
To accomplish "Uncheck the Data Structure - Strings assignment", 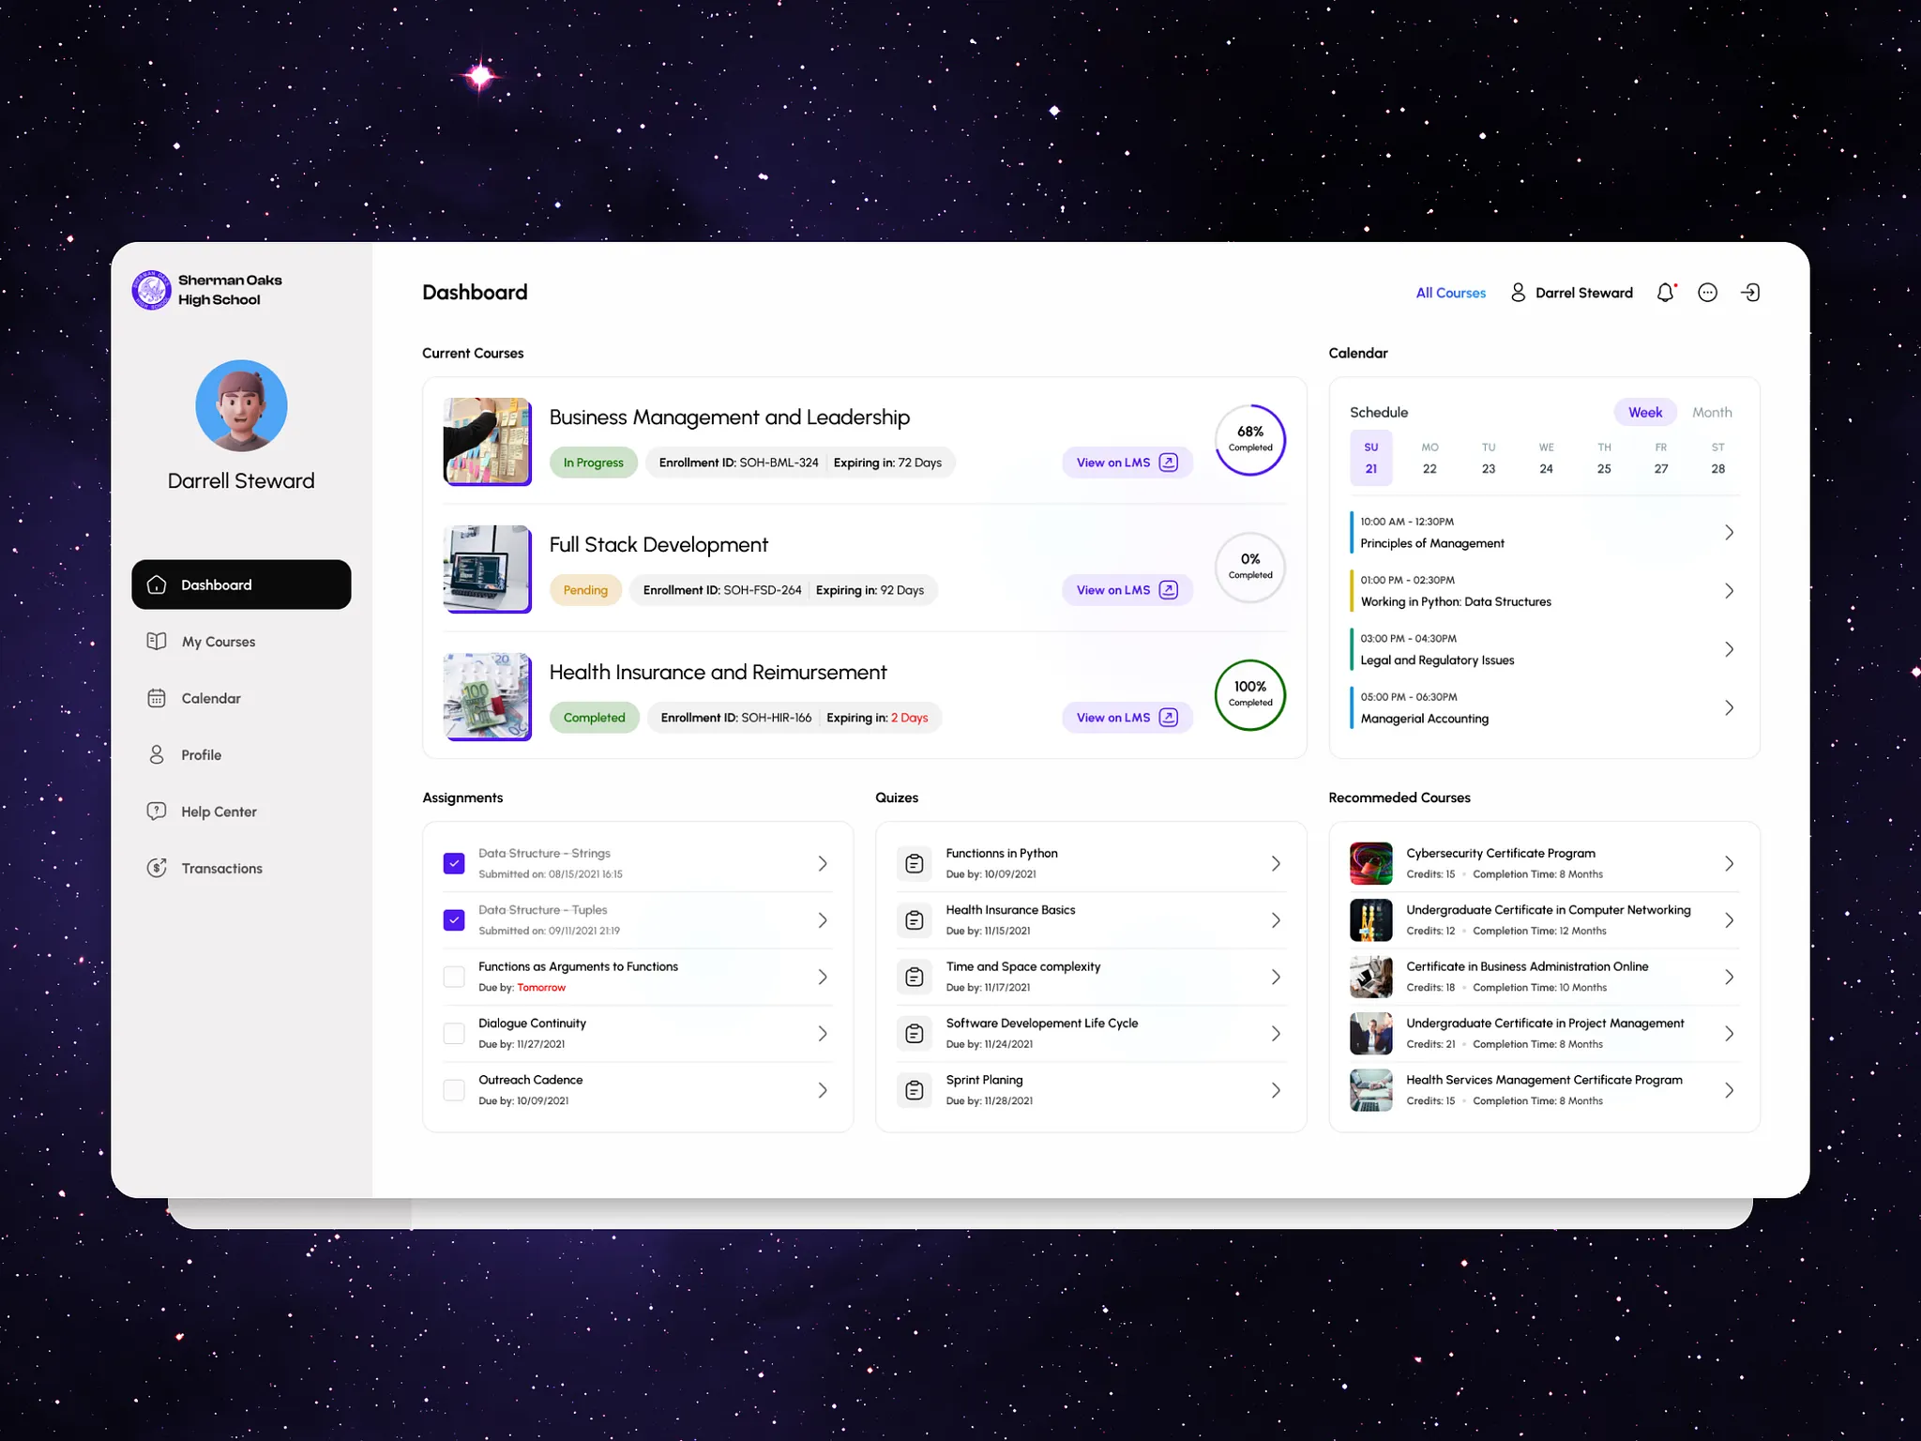I will [454, 862].
